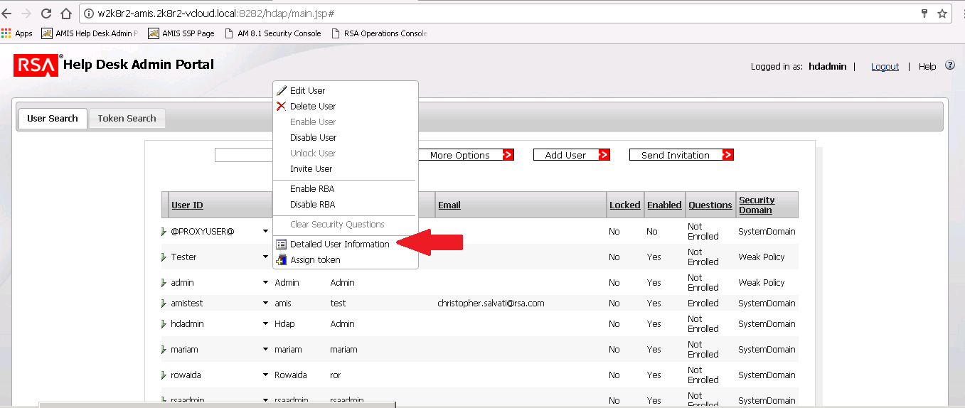Click the SystemDomain cell in mariam row

tap(767, 349)
